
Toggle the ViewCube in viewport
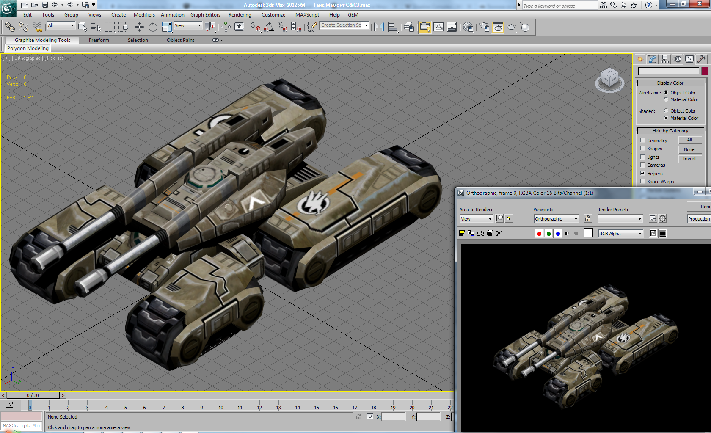pos(610,80)
